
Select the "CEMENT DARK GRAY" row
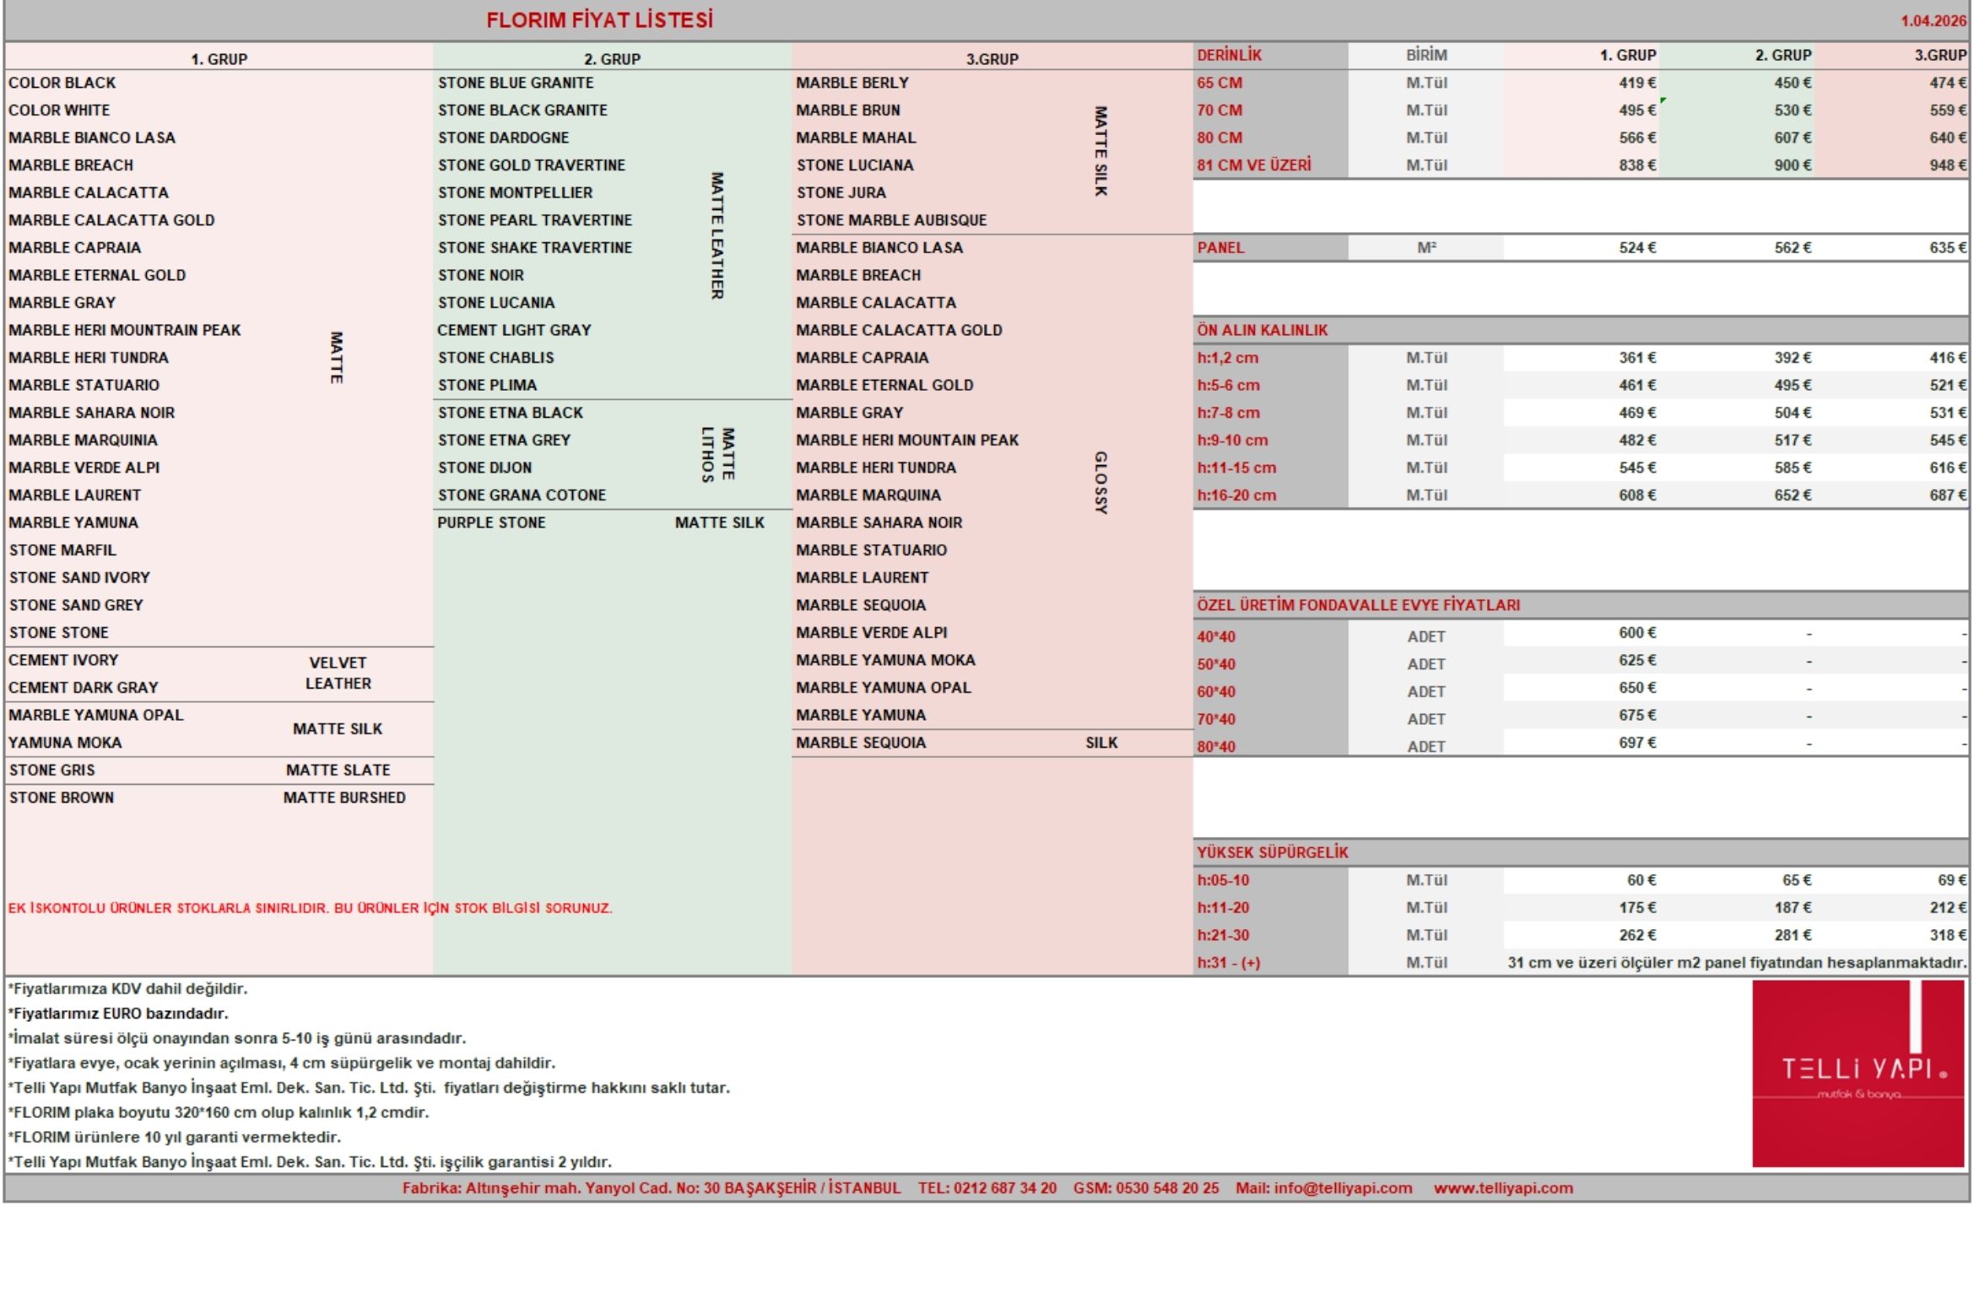coord(84,688)
